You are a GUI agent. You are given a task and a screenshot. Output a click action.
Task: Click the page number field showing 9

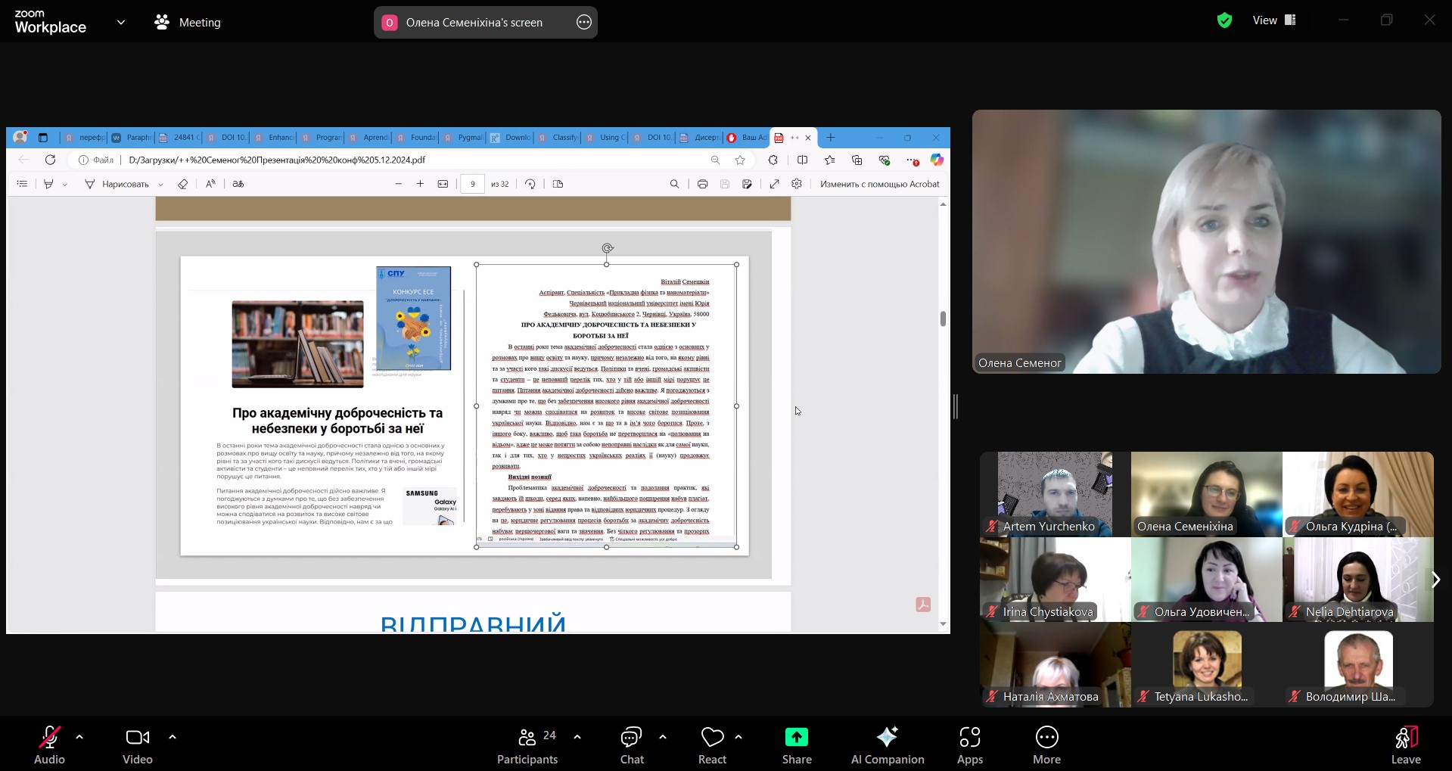(473, 184)
